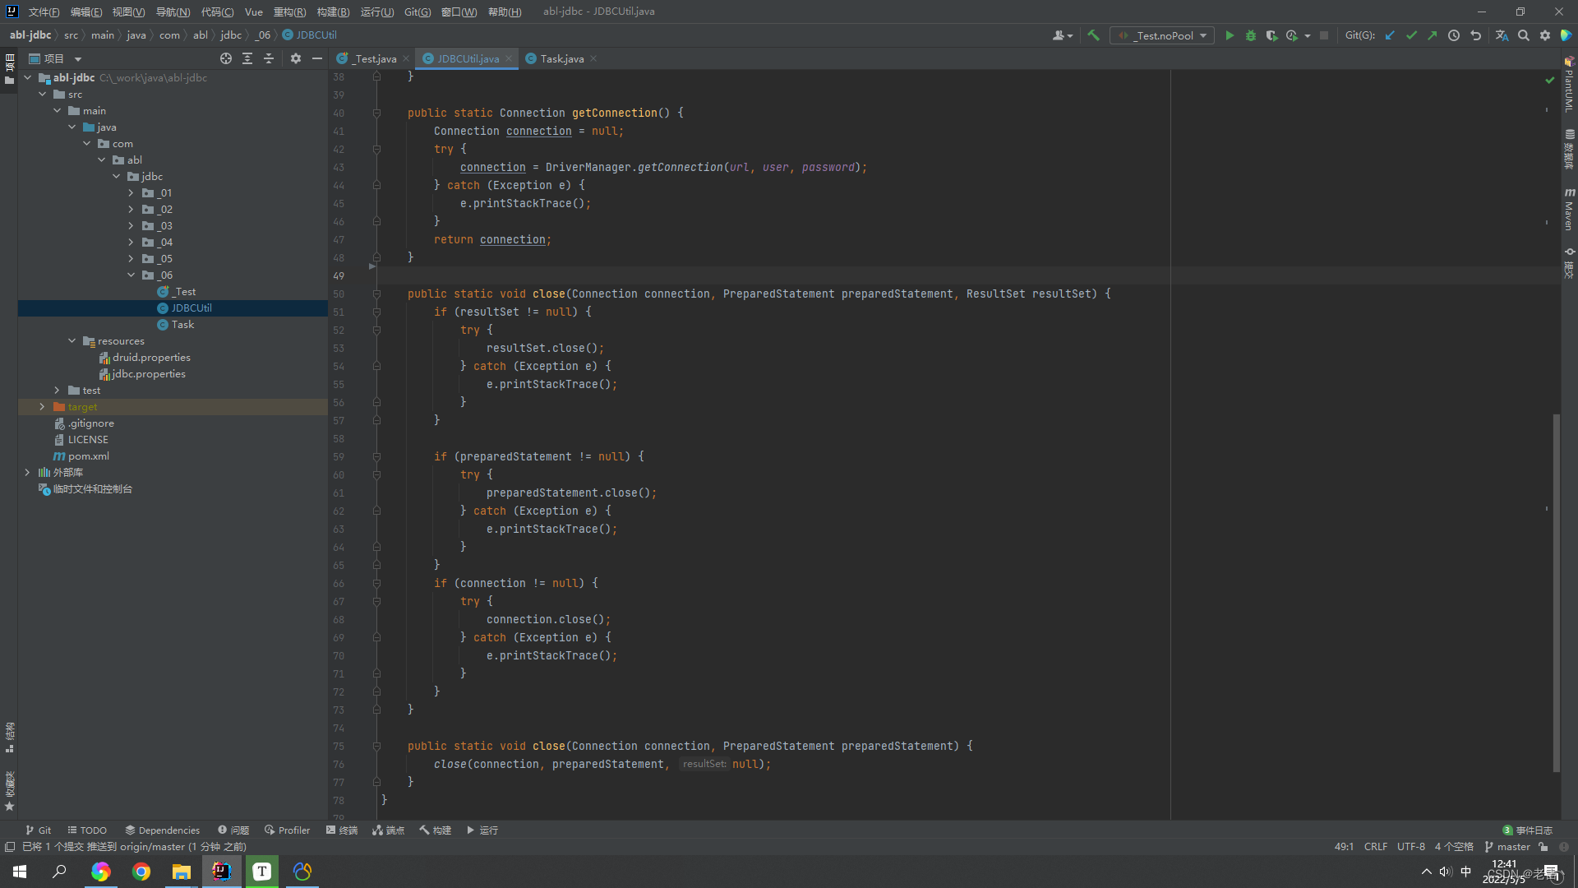Run with coverage icon

(x=1271, y=35)
